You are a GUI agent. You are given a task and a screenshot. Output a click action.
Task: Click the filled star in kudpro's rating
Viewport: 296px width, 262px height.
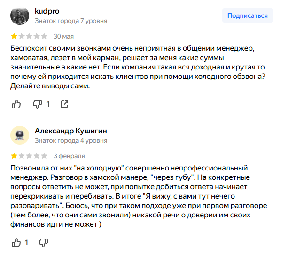pyautogui.click(x=14, y=36)
